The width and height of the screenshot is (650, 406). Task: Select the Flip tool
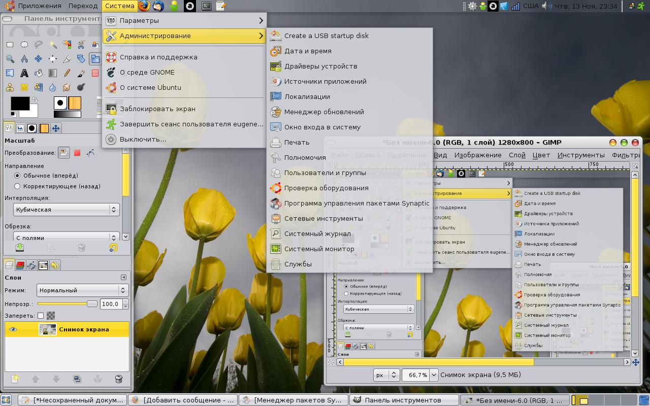pyautogui.click(x=10, y=73)
